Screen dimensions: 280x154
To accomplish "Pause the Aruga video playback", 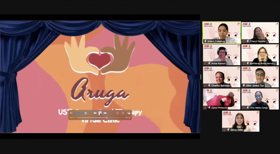I will pos(100,113).
